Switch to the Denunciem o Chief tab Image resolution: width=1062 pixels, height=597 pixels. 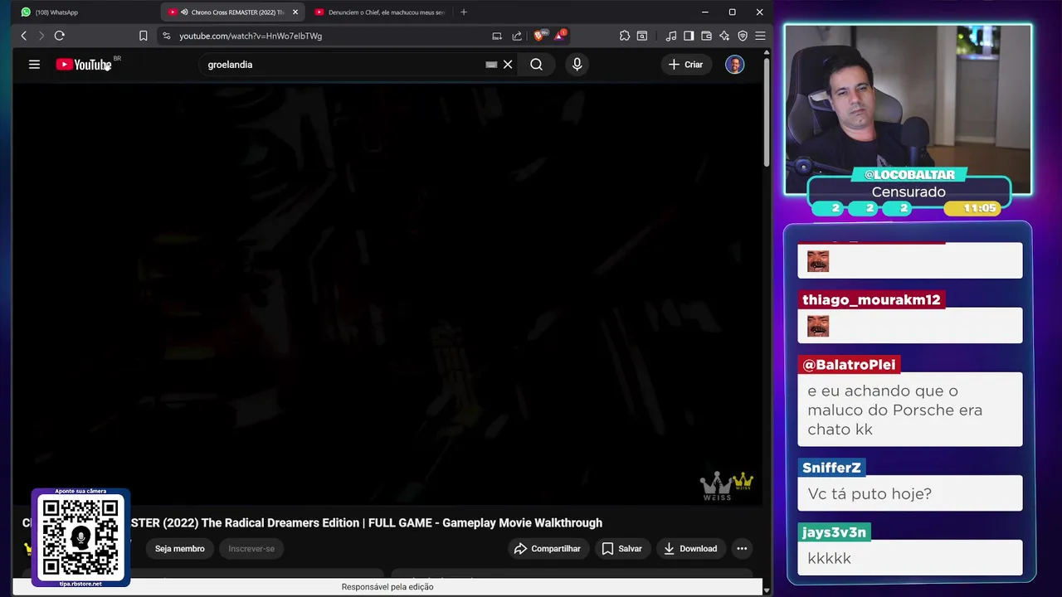380,12
